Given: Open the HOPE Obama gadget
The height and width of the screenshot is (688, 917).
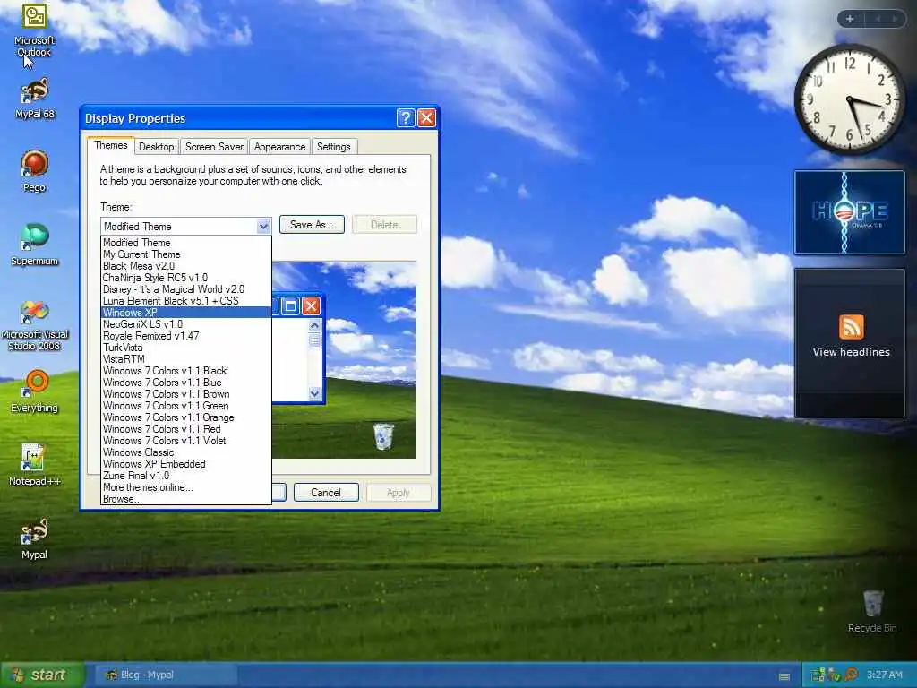Looking at the screenshot, I should pyautogui.click(x=849, y=212).
